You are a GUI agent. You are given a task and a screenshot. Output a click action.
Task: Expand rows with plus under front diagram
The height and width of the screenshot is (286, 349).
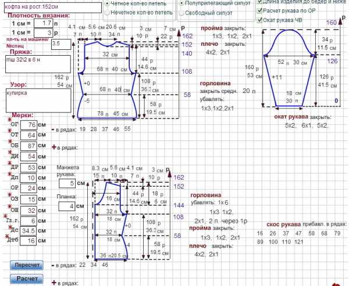pyautogui.click(x=55, y=147)
